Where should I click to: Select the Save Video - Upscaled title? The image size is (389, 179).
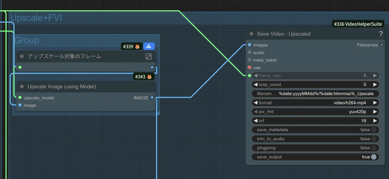coord(284,34)
